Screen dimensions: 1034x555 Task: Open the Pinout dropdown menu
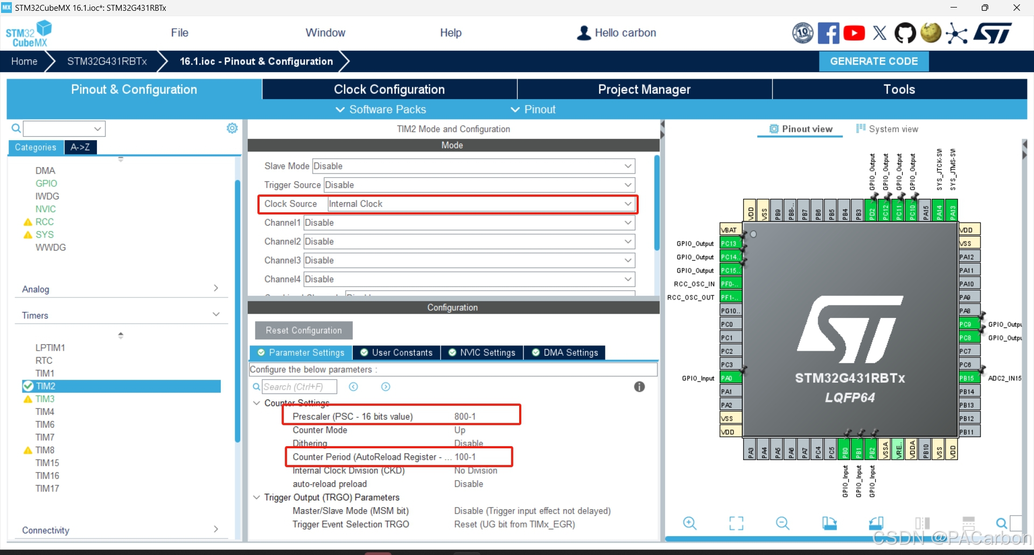point(533,109)
